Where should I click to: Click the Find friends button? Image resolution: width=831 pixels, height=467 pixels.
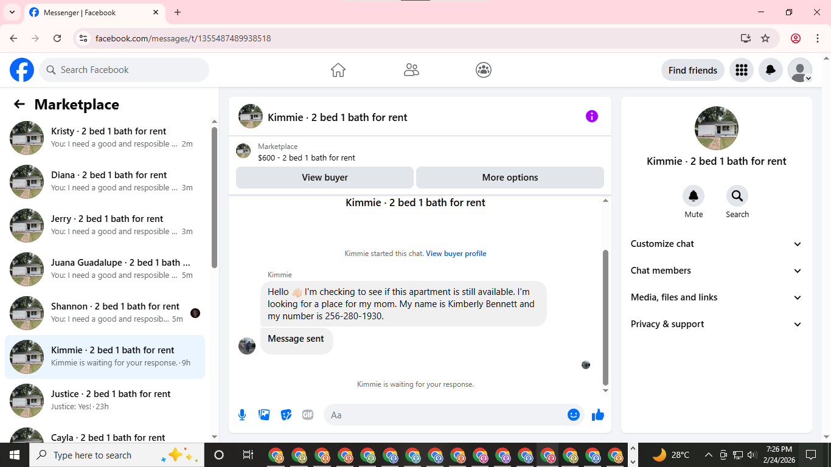click(x=693, y=70)
